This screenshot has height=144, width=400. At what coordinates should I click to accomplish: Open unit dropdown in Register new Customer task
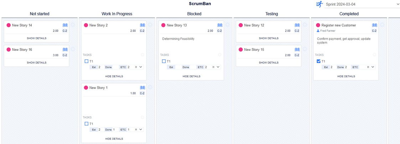coord(371,67)
